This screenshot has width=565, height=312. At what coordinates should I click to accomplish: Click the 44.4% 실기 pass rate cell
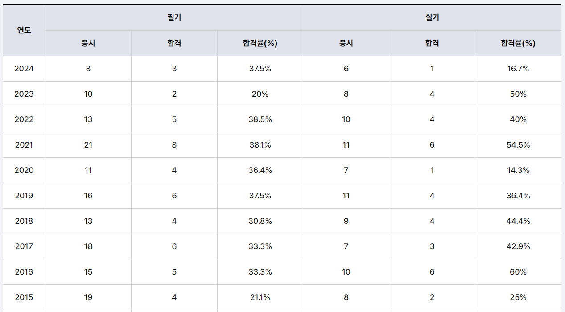(518, 221)
